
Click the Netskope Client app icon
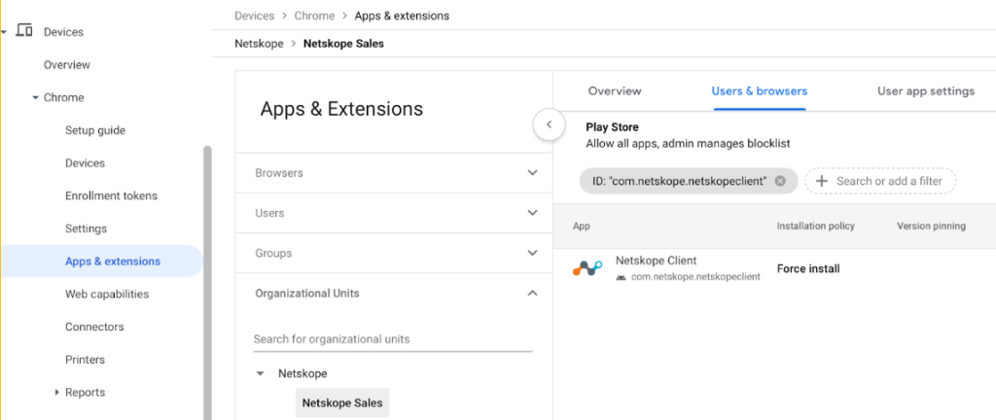[x=587, y=268]
